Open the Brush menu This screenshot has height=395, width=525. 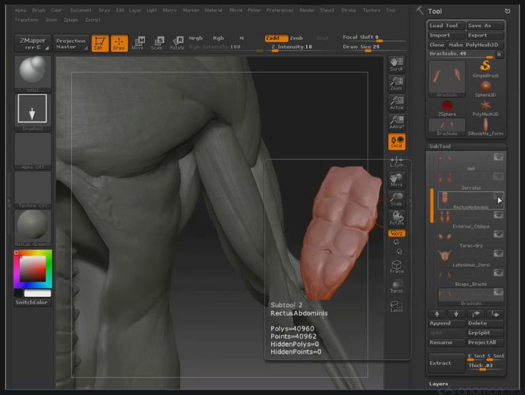[x=39, y=10]
